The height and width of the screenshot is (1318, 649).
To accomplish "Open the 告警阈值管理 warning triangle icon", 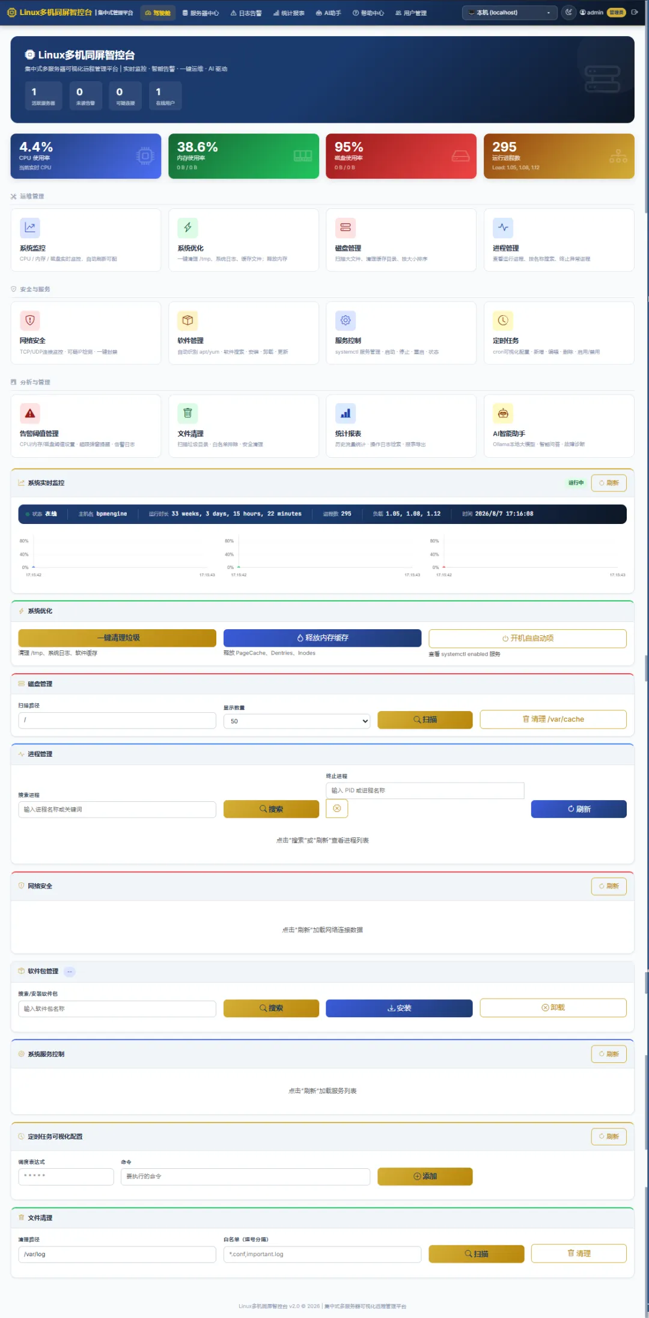I will (x=30, y=413).
